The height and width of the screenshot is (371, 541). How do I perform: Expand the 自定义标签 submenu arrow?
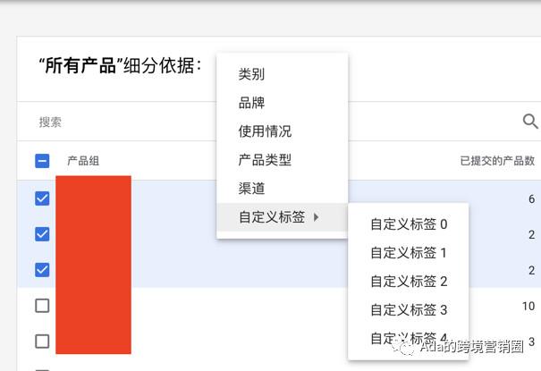coord(316,217)
